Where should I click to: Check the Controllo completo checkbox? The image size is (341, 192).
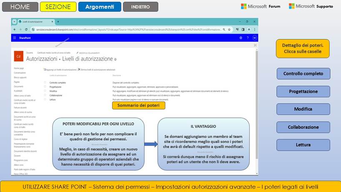(45, 82)
